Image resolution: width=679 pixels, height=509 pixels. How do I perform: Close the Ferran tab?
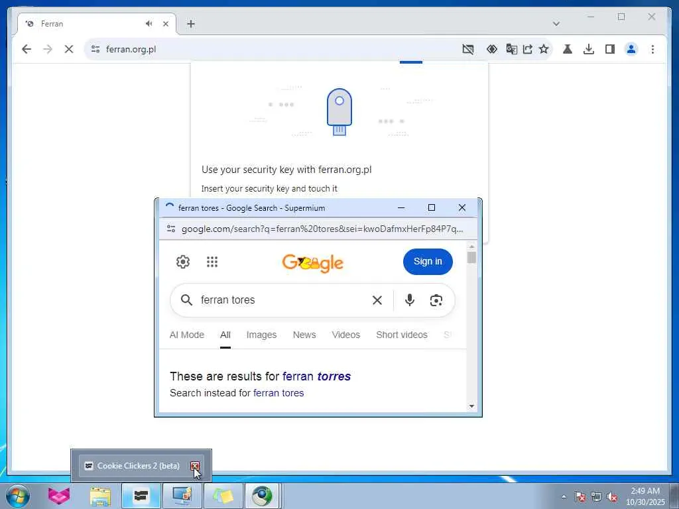point(165,24)
